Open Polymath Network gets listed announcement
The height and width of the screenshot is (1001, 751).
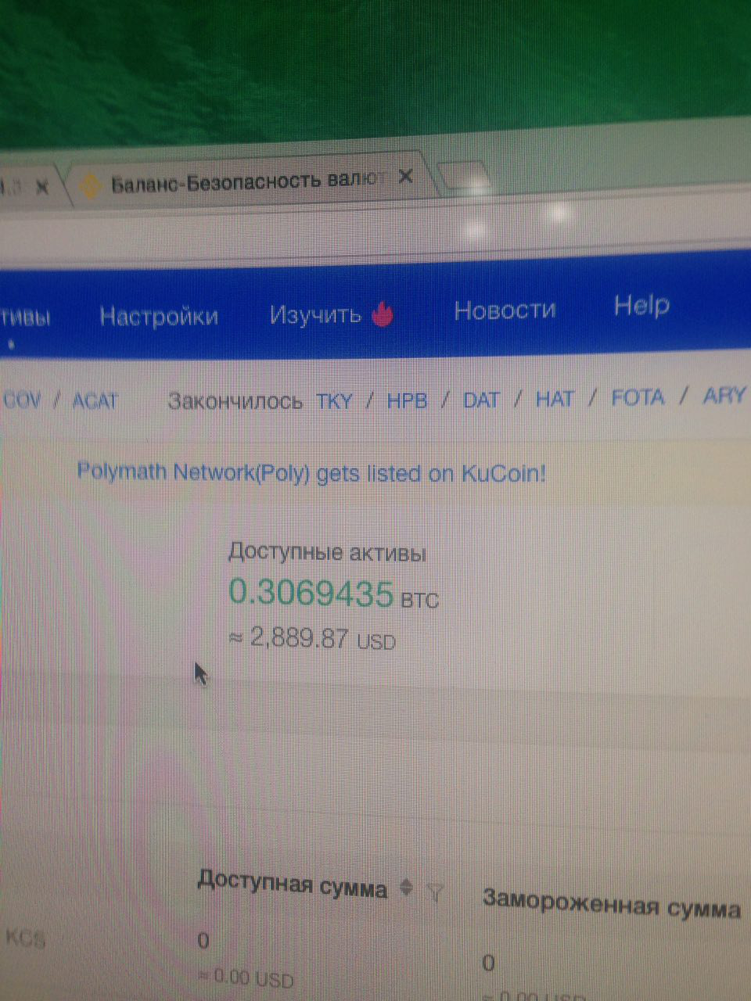coord(311,472)
